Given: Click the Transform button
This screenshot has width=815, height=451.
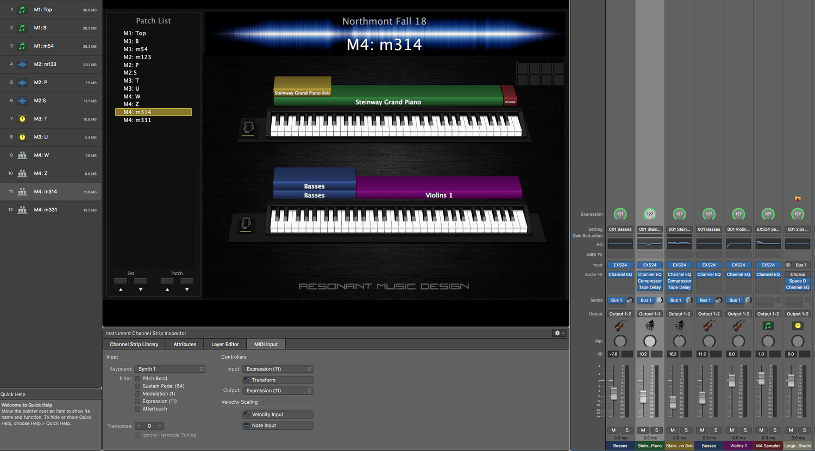Looking at the screenshot, I should [278, 380].
